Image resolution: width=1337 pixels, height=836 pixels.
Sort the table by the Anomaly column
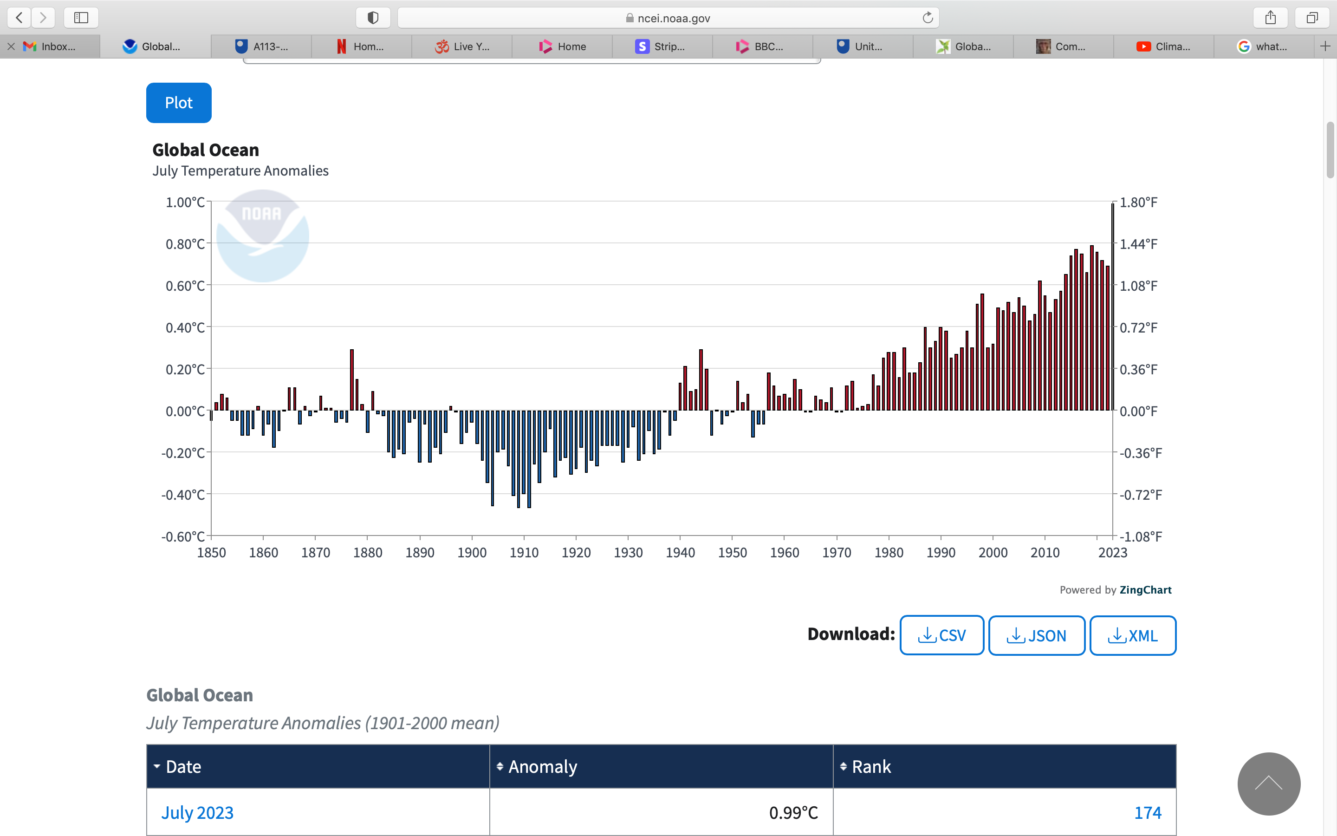pyautogui.click(x=662, y=766)
